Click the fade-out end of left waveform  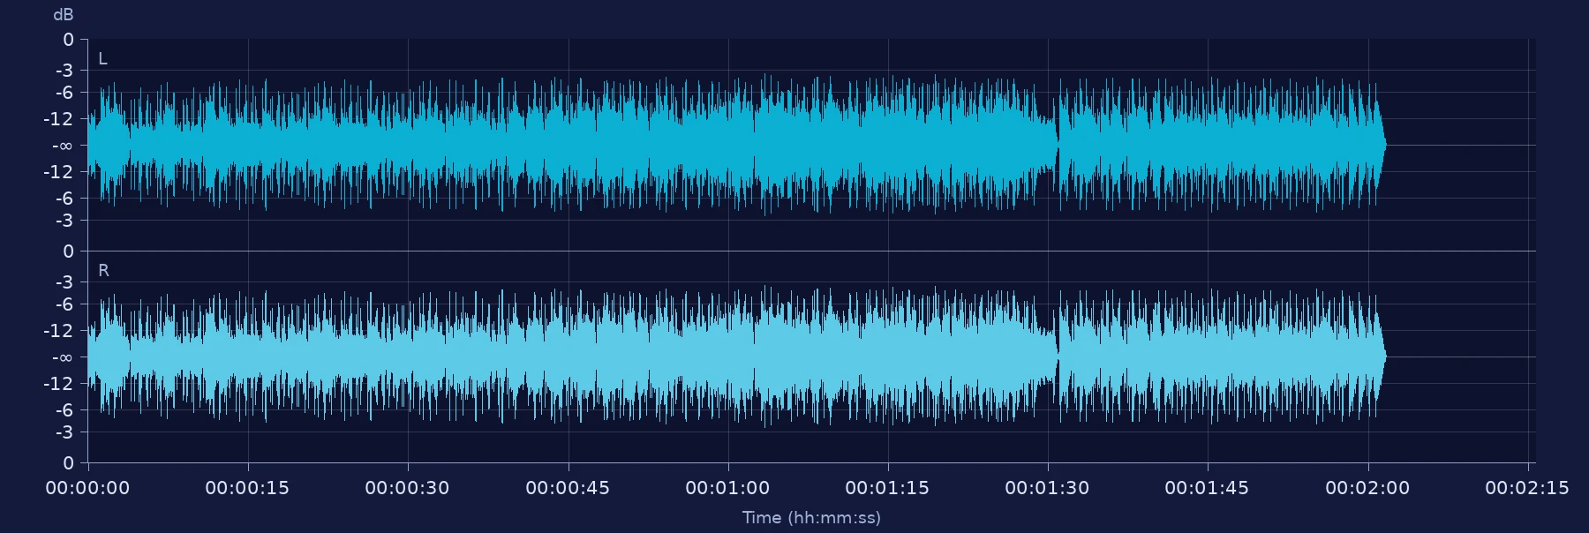tap(1382, 144)
